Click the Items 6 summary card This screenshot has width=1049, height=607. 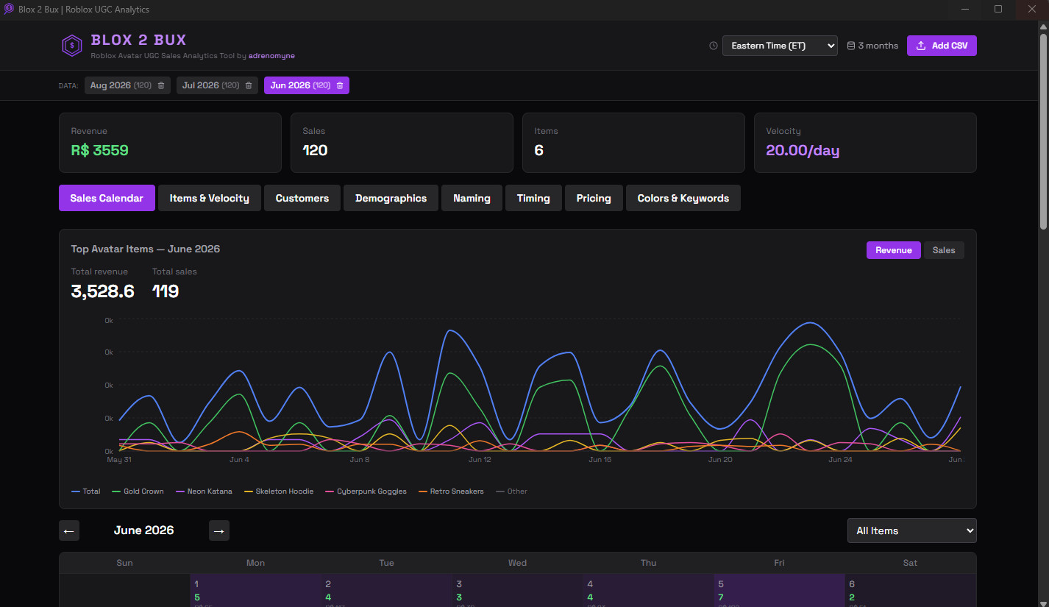click(x=633, y=143)
